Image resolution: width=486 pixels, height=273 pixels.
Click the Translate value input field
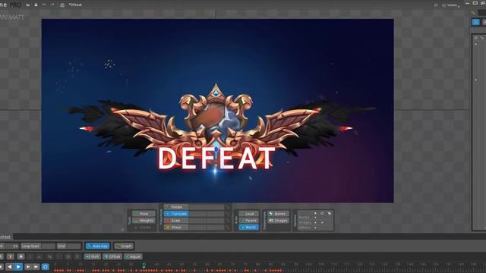(206, 214)
